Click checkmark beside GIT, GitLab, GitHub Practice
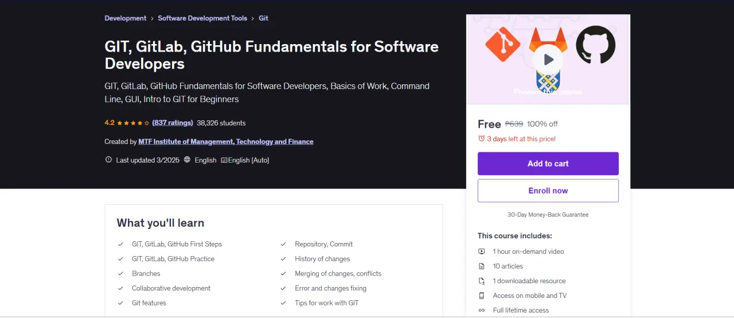 click(x=120, y=259)
